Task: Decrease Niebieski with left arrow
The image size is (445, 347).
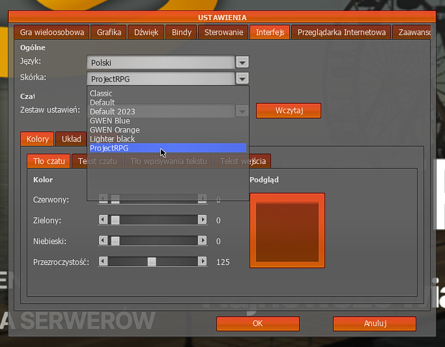Action: click(x=104, y=240)
